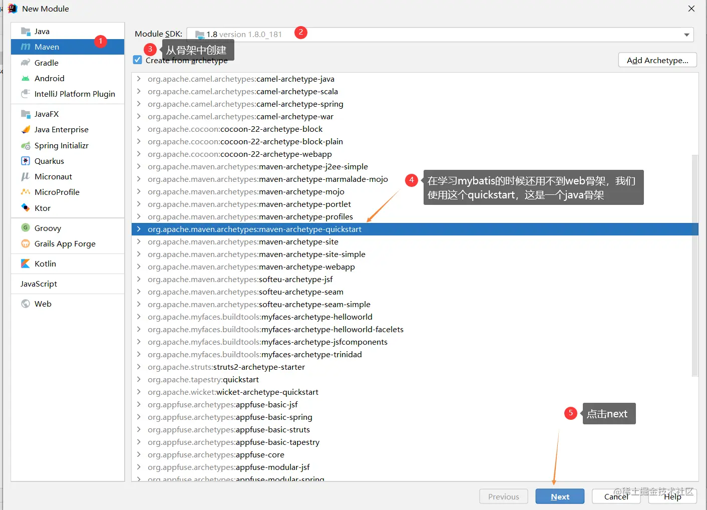Expand struts2-archetype-starter node

tap(139, 367)
